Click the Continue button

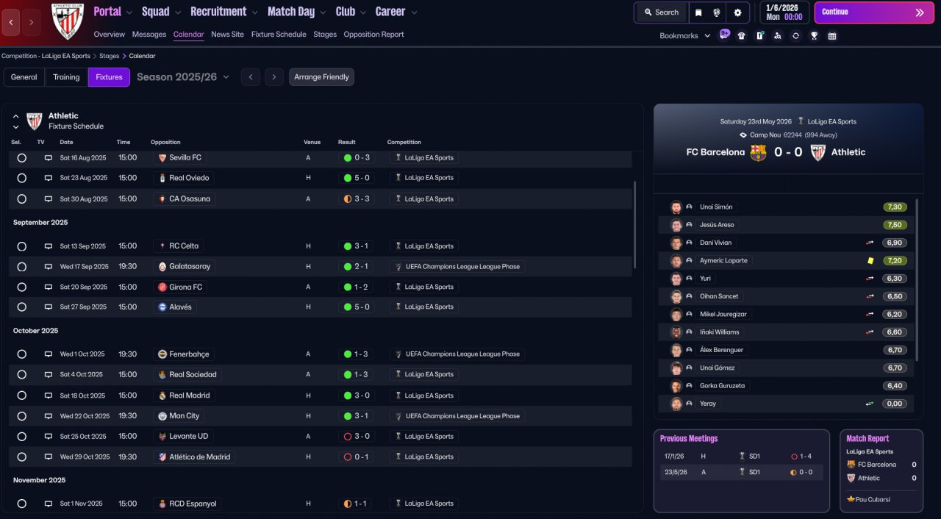tap(874, 12)
